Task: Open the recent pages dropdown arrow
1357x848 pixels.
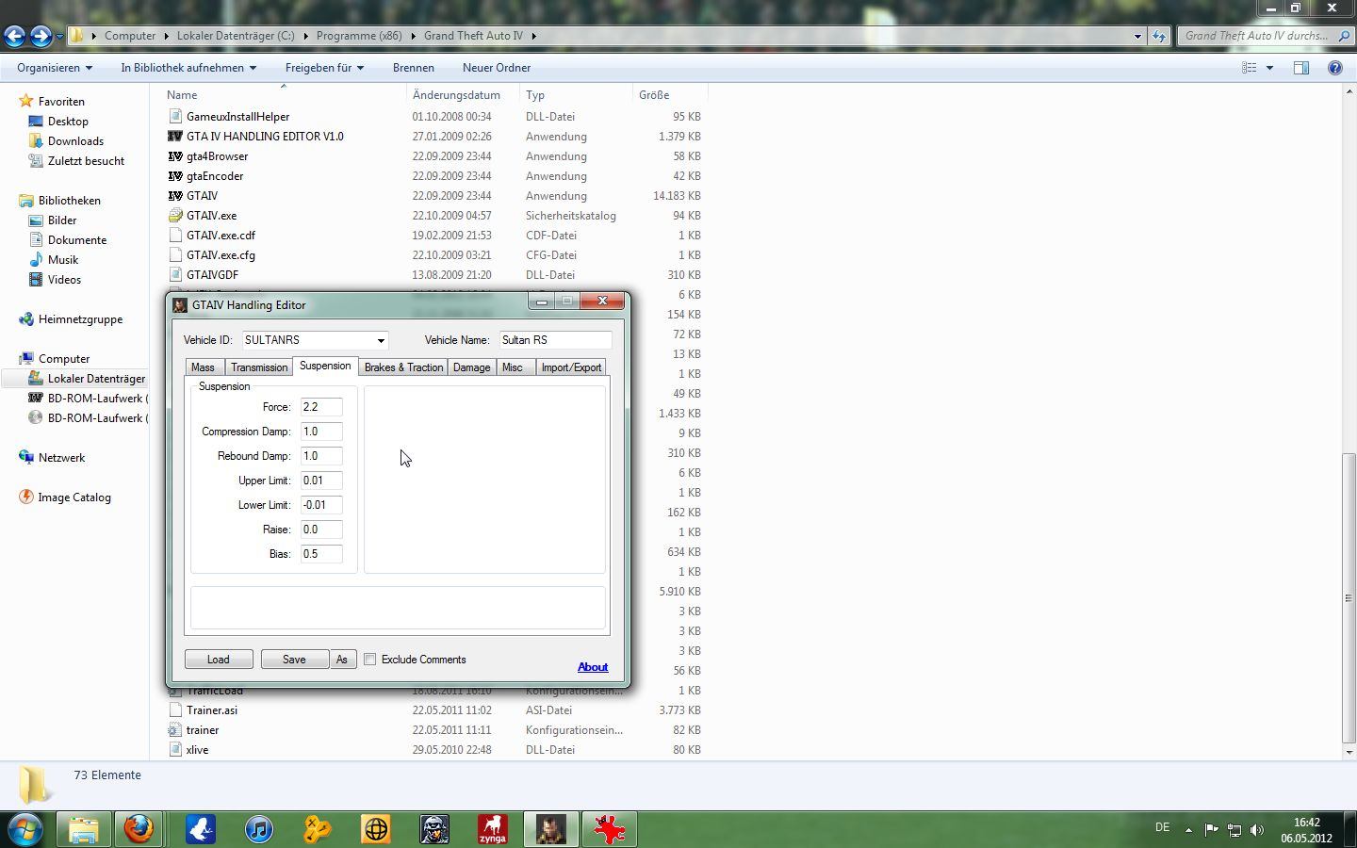Action: click(x=59, y=36)
